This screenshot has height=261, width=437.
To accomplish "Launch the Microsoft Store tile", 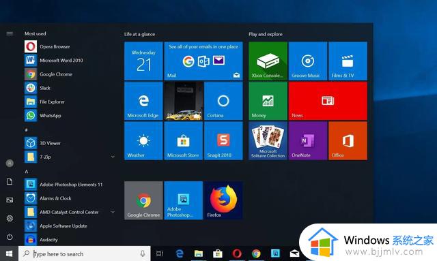I will coord(184,141).
